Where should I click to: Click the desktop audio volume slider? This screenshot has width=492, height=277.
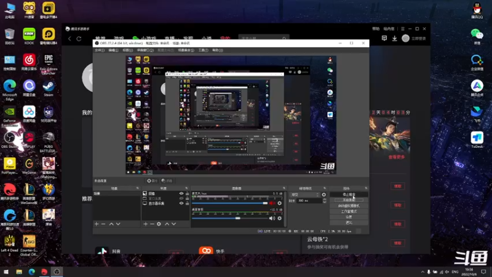point(229,219)
